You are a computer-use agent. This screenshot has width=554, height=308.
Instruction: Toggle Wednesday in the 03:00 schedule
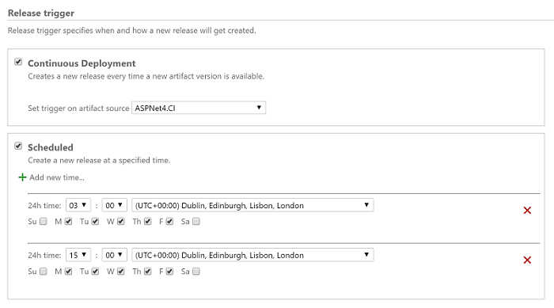click(x=121, y=222)
